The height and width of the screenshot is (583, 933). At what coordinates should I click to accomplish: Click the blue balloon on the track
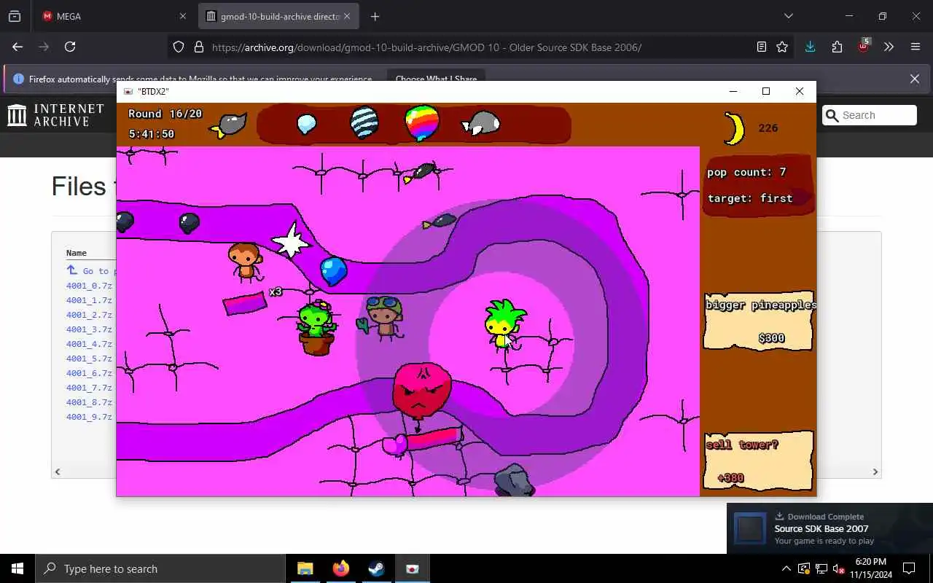(334, 270)
